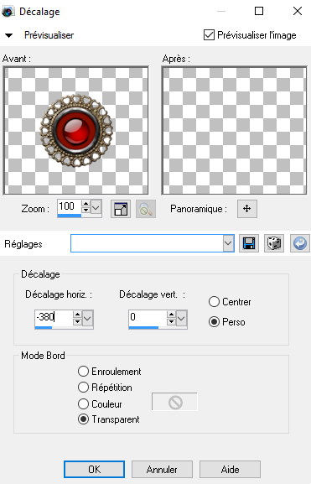Click the Panoramique pan cross-arrow button
311x484 pixels.
pos(246,209)
